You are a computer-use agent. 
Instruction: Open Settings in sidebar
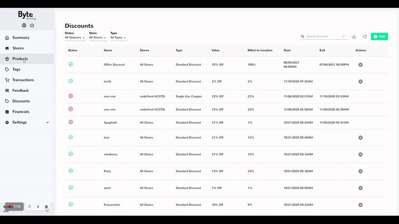click(x=27, y=122)
